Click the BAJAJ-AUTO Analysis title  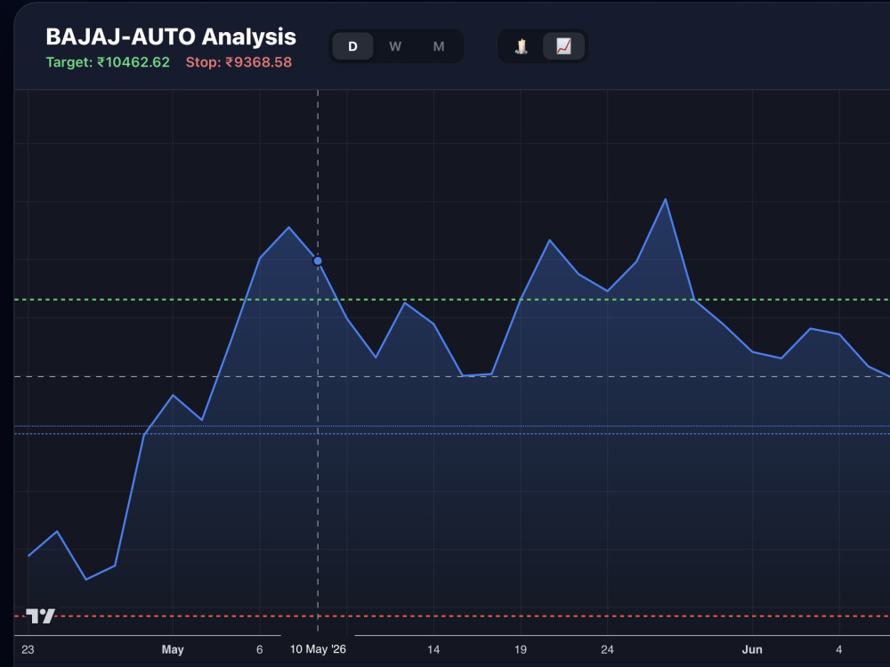[x=171, y=36]
